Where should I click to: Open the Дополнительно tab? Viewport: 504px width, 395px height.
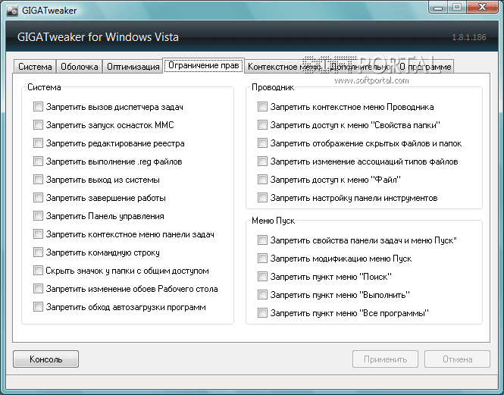click(x=360, y=67)
